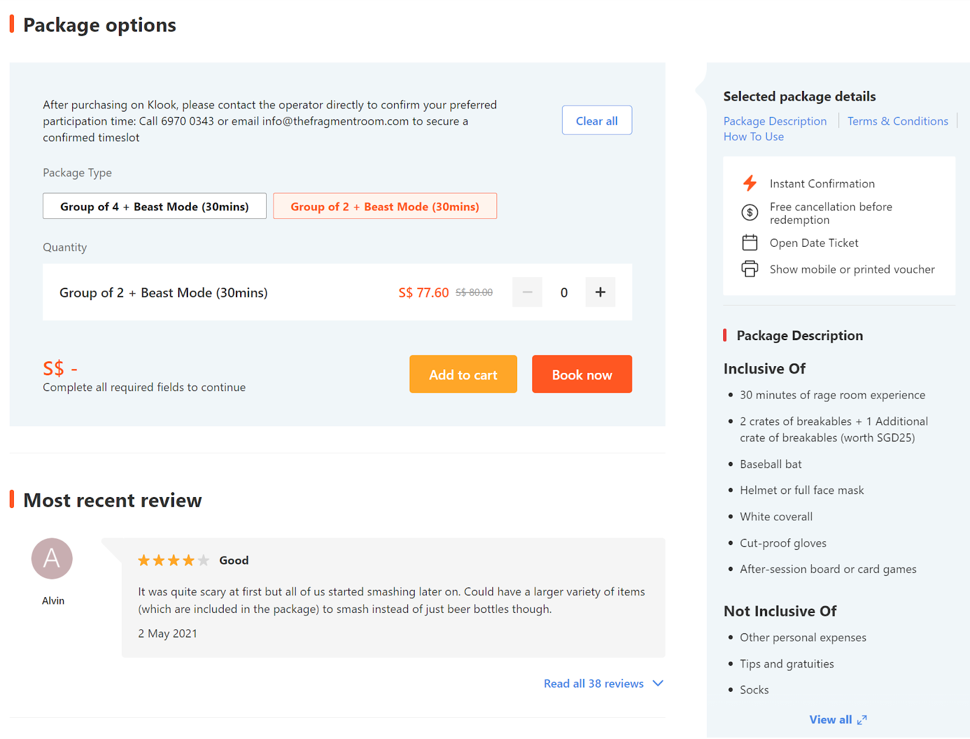Image resolution: width=970 pixels, height=739 pixels.
Task: Click the Instant Confirmation lightning bolt icon
Action: [x=750, y=183]
